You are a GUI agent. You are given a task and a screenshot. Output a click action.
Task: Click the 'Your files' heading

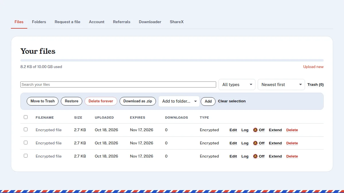coord(38,51)
